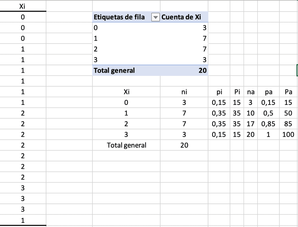Click the centered Total general label cell
The width and height of the screenshot is (298, 227).
pos(127,145)
